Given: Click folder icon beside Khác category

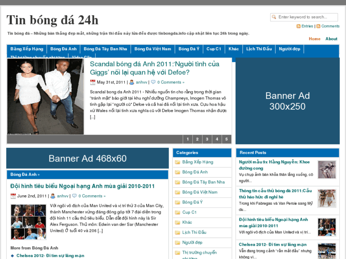Looking at the screenshot, I should pyautogui.click(x=178, y=222).
